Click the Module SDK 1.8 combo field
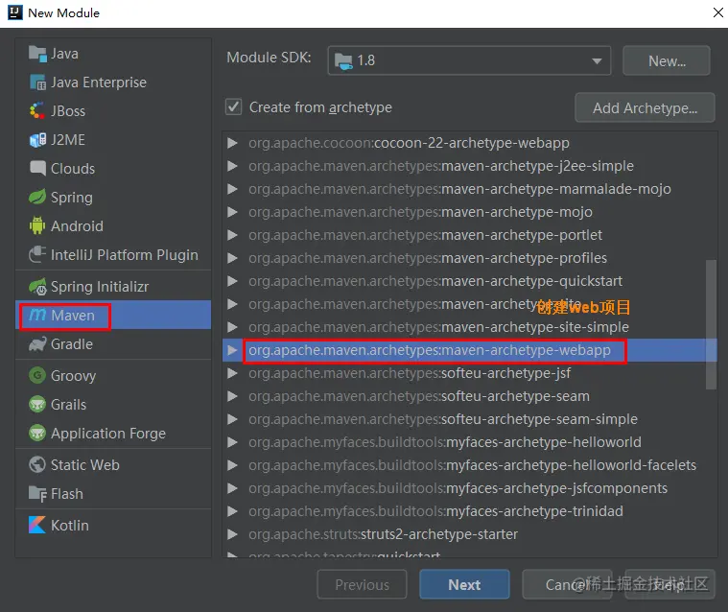Viewport: 728px width, 612px height. (x=469, y=60)
